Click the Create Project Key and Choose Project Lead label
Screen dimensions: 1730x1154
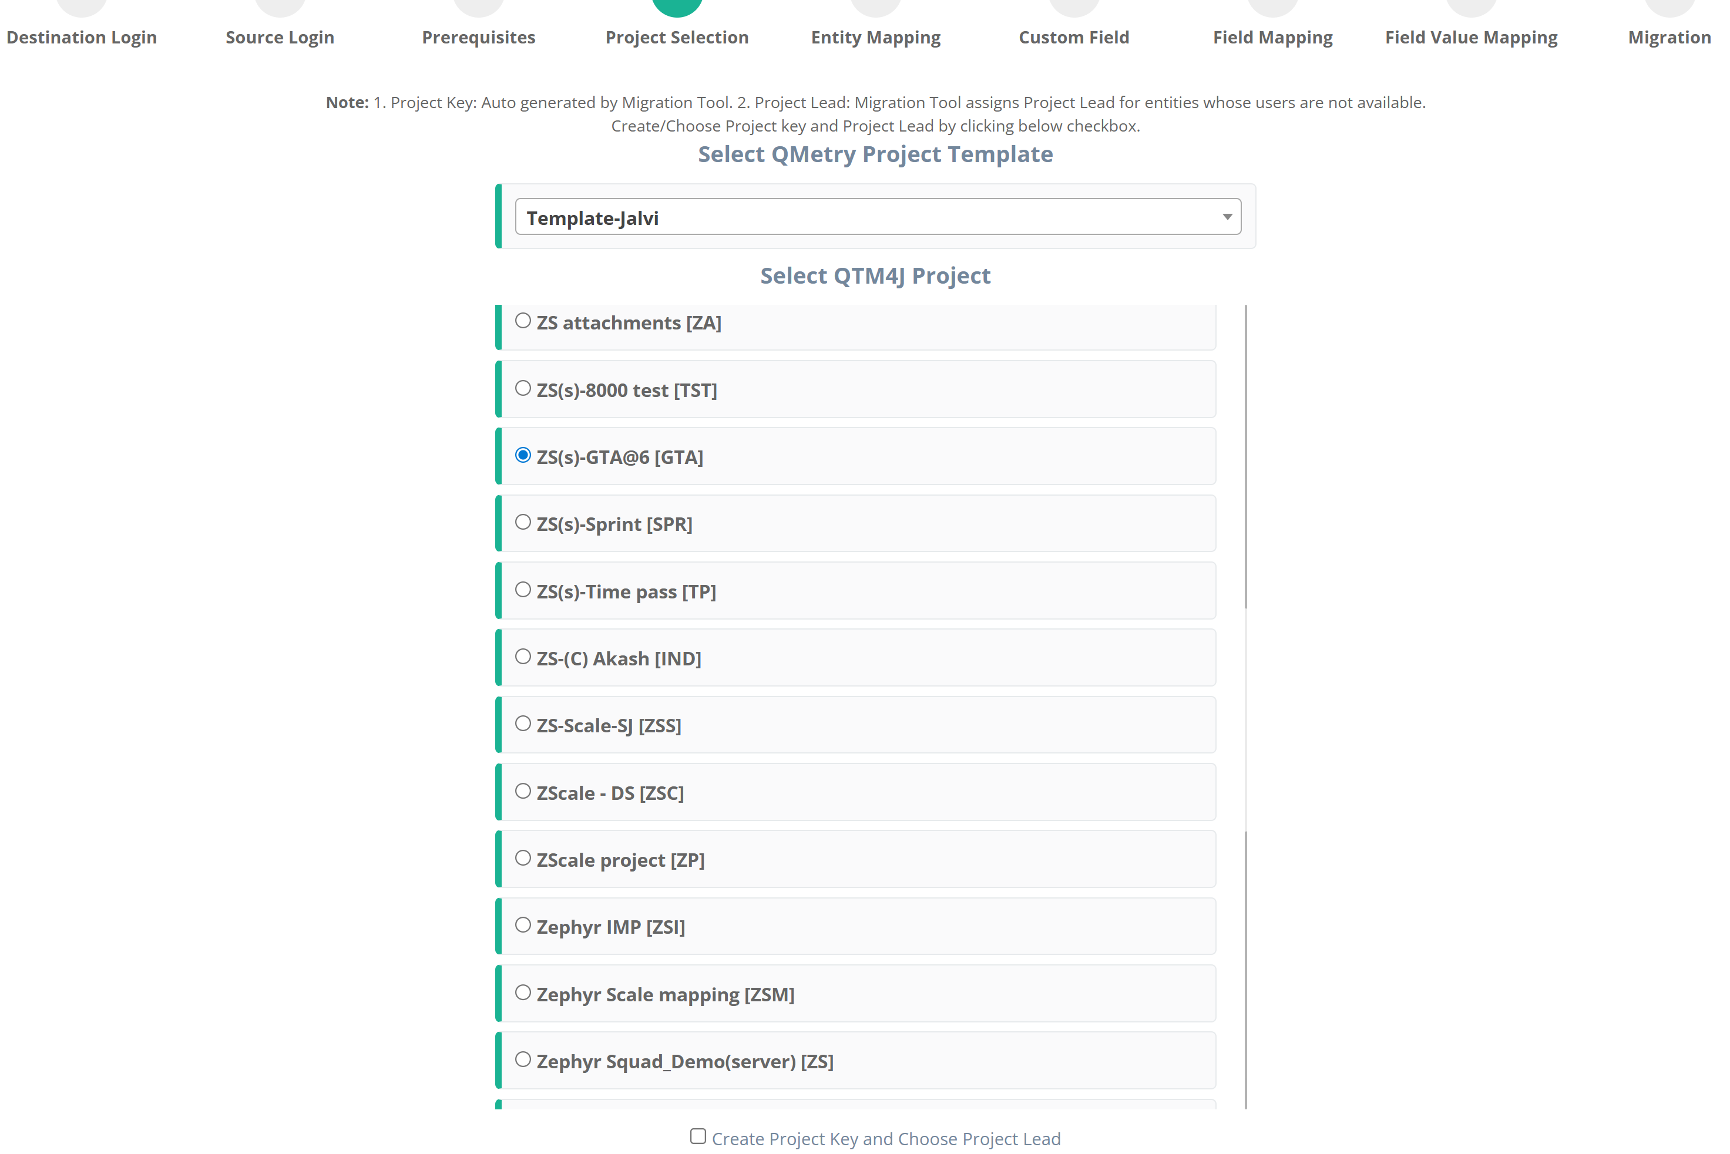click(x=886, y=1139)
